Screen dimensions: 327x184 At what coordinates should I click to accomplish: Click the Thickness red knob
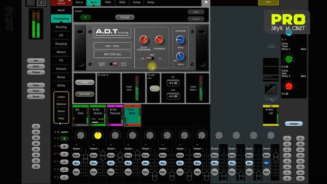coord(159,40)
